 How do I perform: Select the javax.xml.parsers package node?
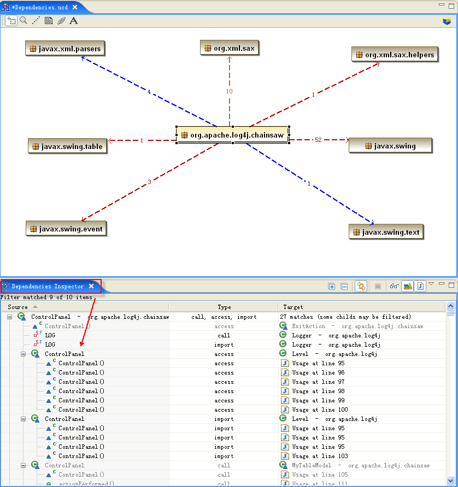[x=65, y=49]
